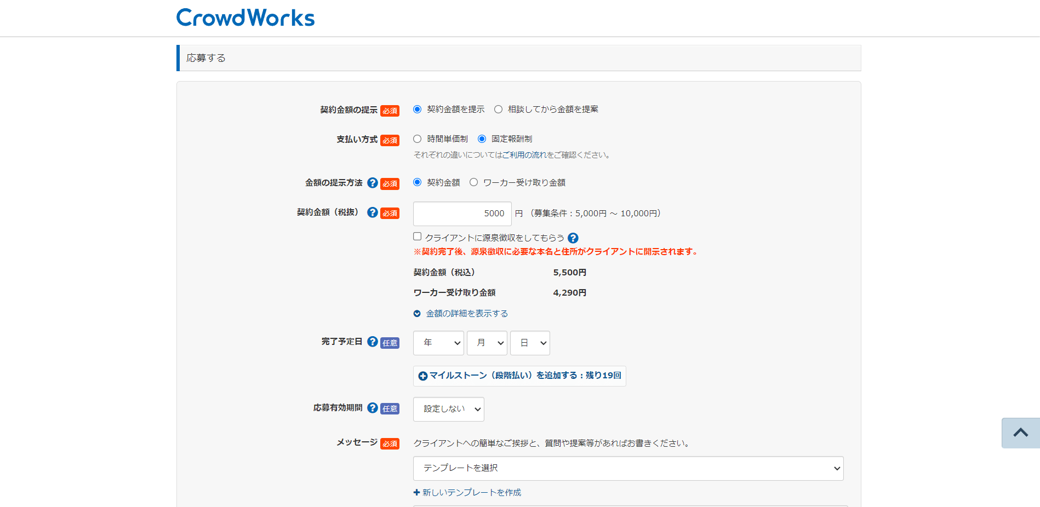
Task: Select 相談してから金額を提案
Action: pos(498,109)
